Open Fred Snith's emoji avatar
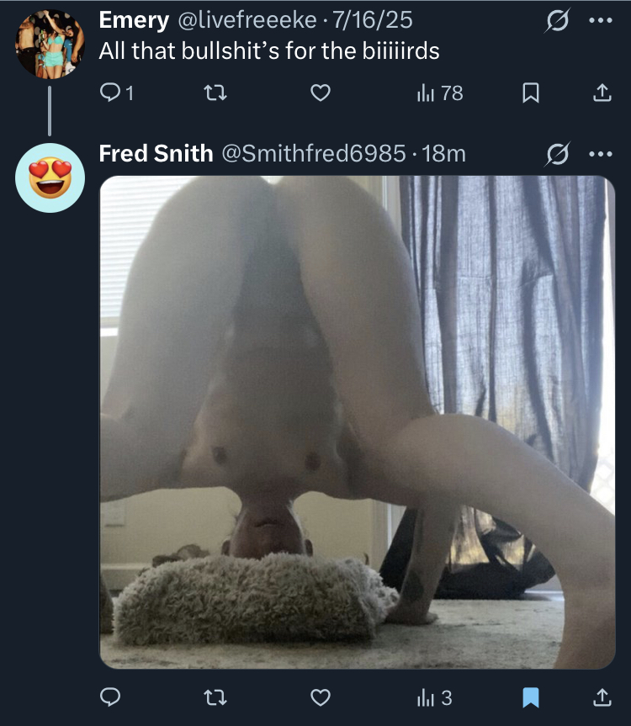The height and width of the screenshot is (726, 631). tap(50, 178)
